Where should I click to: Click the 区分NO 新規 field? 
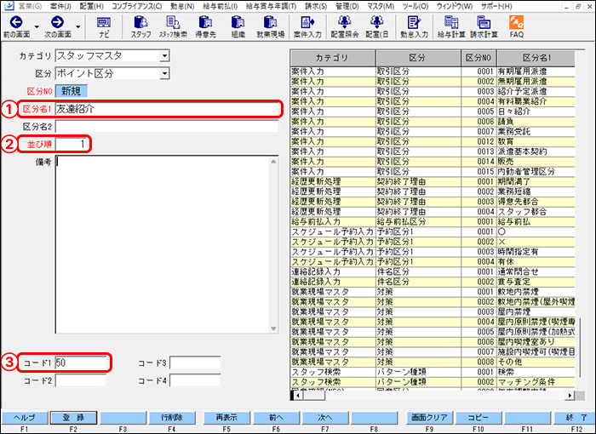[x=72, y=91]
